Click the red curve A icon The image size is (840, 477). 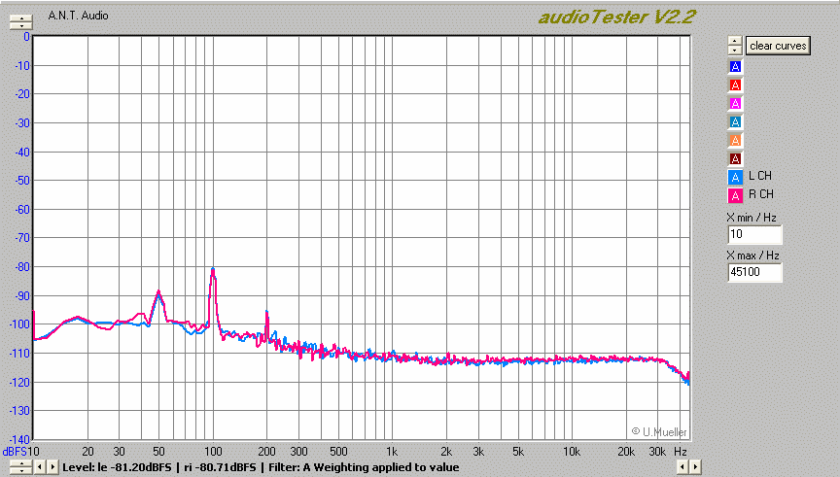point(735,85)
